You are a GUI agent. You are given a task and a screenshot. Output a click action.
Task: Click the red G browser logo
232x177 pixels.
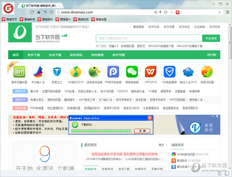coord(9,8)
